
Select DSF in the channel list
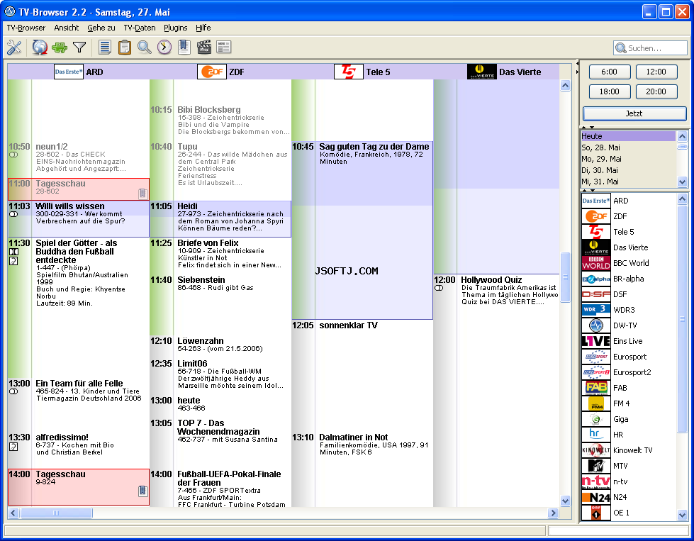tap(629, 294)
